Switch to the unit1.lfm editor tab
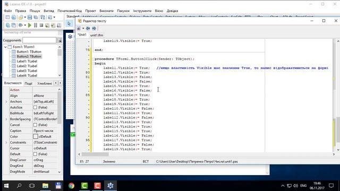This screenshot has height=191, width=340. (x=97, y=35)
